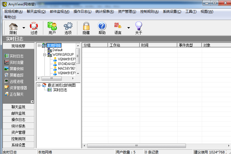Open the 帮助(H) menu

(x=10, y=17)
